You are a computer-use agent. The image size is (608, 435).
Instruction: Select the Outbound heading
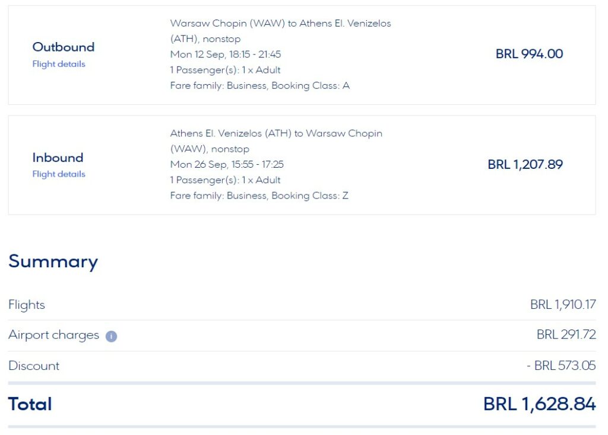click(x=63, y=47)
